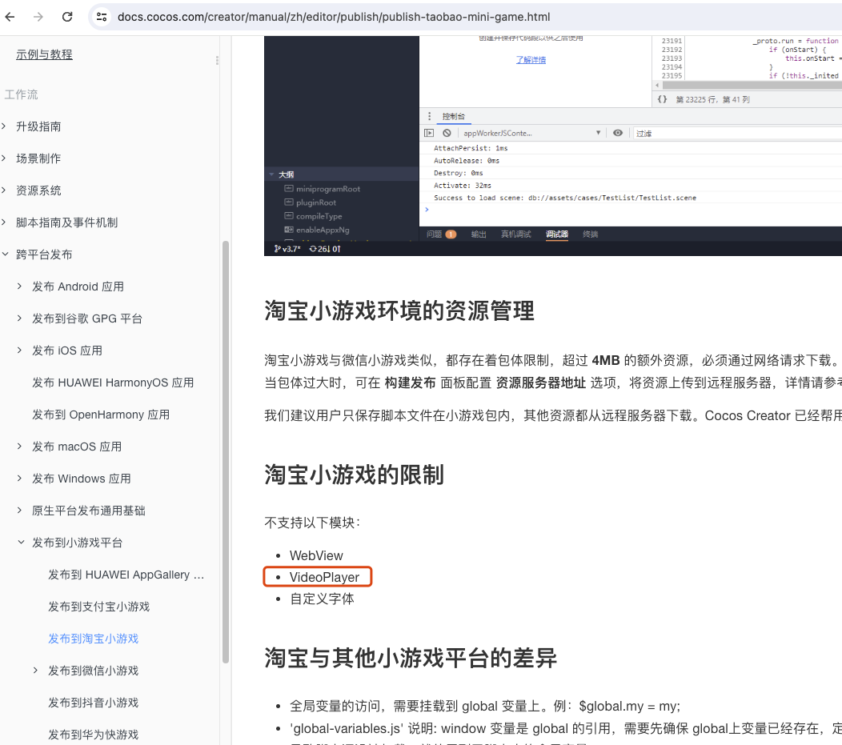
Task: Collapse the 发布到小游戏平台 group
Action: click(x=21, y=542)
